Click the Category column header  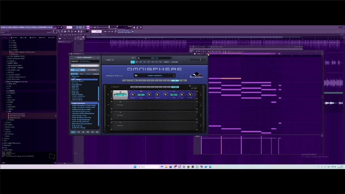point(74,74)
